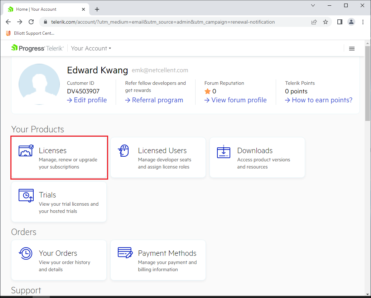Open the Edit profile link

click(x=87, y=100)
